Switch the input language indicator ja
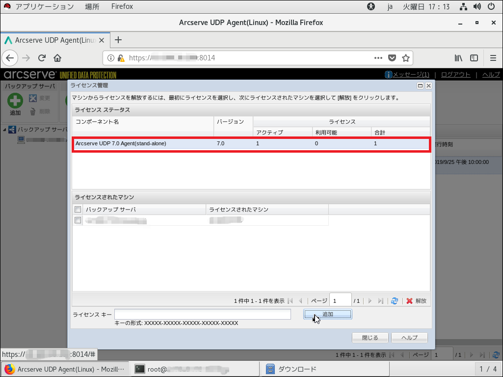Image resolution: width=503 pixels, height=377 pixels. pyautogui.click(x=390, y=6)
